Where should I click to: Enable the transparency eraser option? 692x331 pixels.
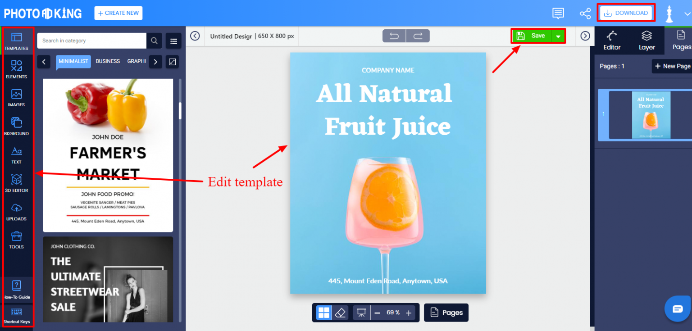[x=341, y=312]
